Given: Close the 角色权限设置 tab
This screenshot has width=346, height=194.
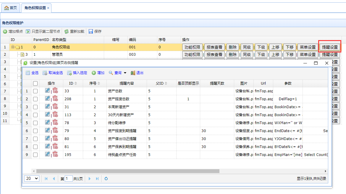Looking at the screenshot, I should click(48, 8).
